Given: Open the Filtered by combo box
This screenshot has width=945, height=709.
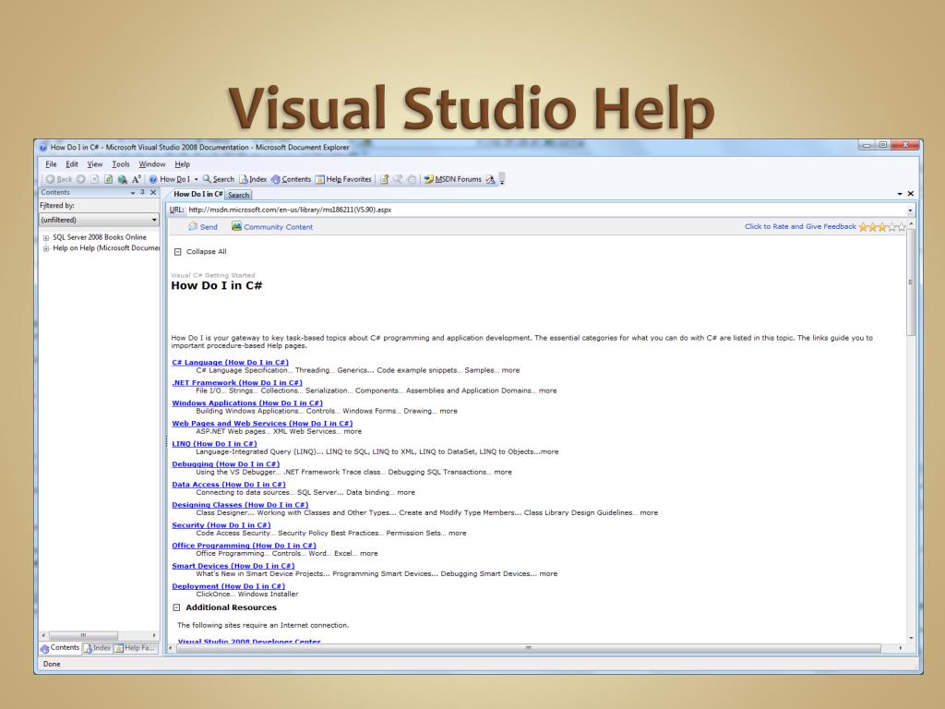Looking at the screenshot, I should coord(99,220).
